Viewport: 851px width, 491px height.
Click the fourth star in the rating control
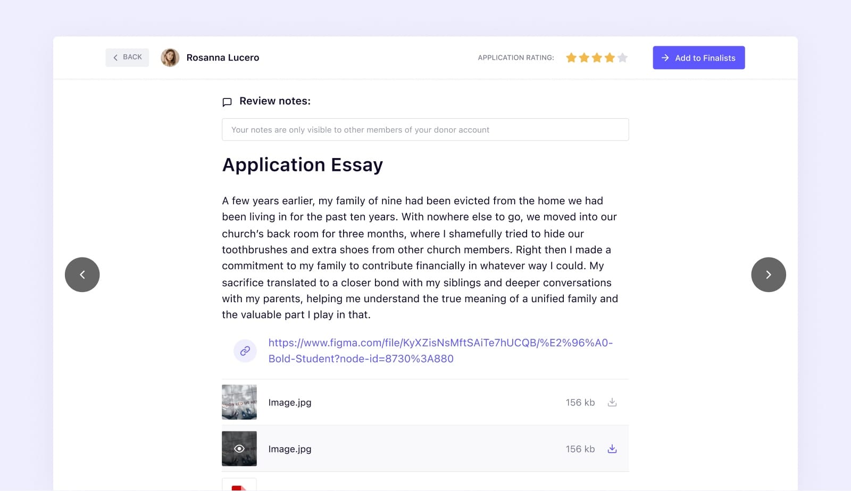click(x=610, y=57)
